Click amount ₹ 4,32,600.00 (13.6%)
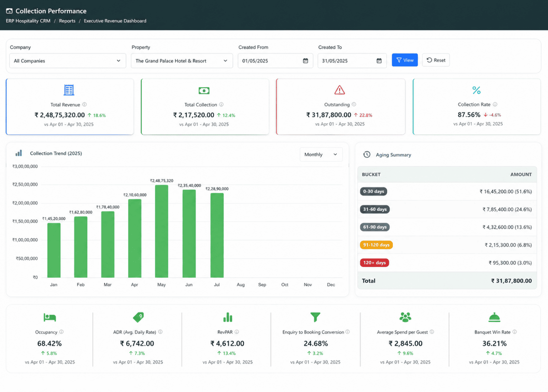 coord(507,227)
